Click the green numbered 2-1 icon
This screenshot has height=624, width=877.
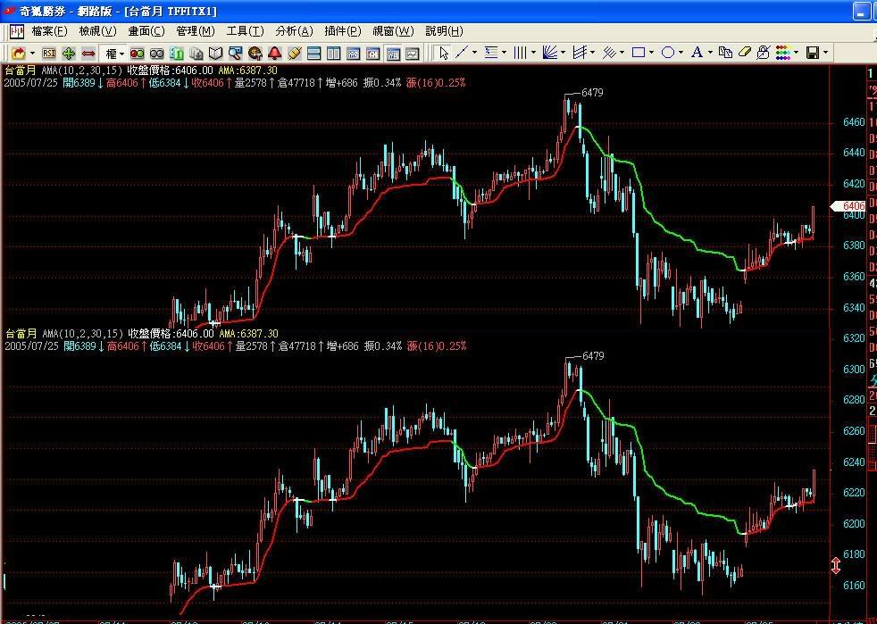coord(177,54)
